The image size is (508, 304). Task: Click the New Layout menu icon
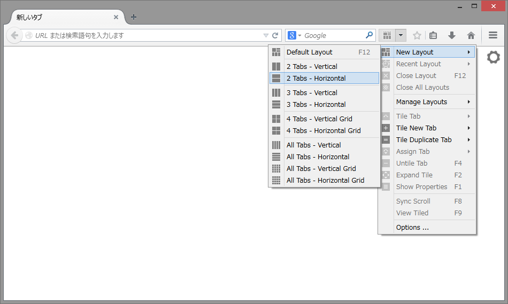[x=386, y=52]
